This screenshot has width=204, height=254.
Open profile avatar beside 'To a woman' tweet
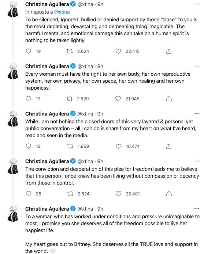(x=13, y=214)
